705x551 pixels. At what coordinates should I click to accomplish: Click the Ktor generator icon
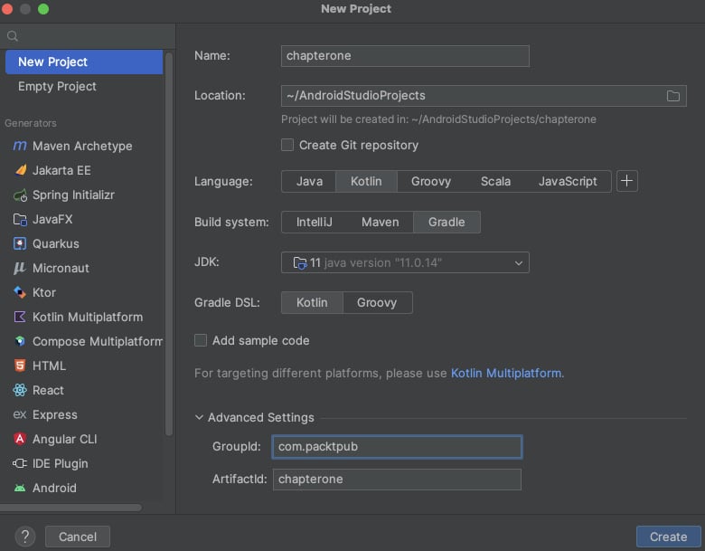coord(20,292)
